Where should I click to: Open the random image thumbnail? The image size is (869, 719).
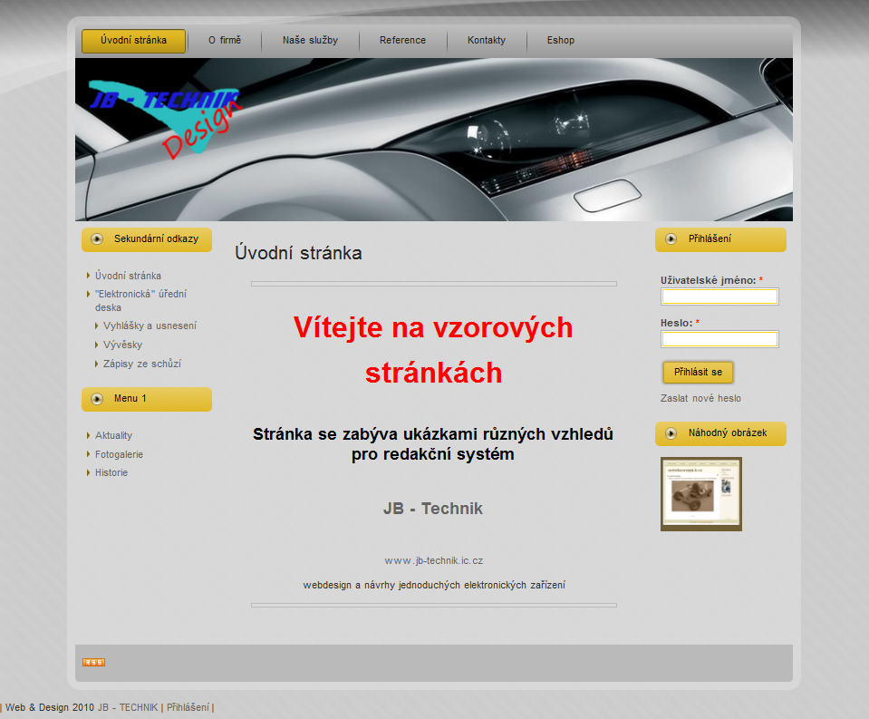(x=701, y=494)
